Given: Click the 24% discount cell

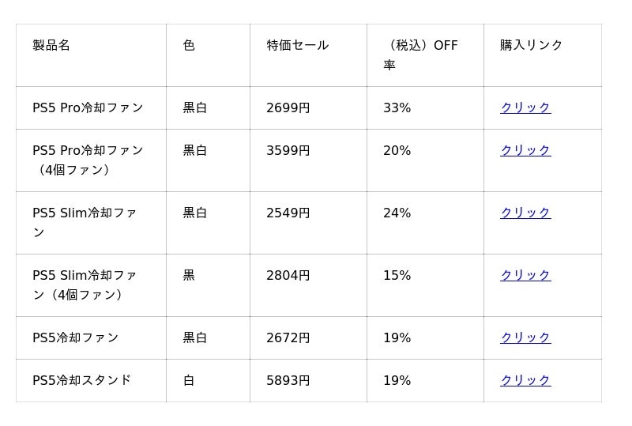Looking at the screenshot, I should tap(397, 213).
